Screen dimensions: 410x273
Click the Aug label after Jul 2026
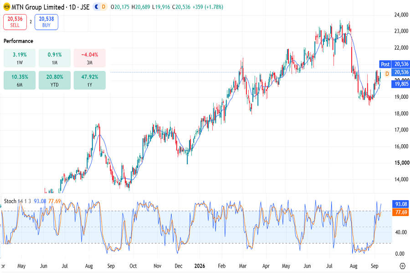coord(354,266)
